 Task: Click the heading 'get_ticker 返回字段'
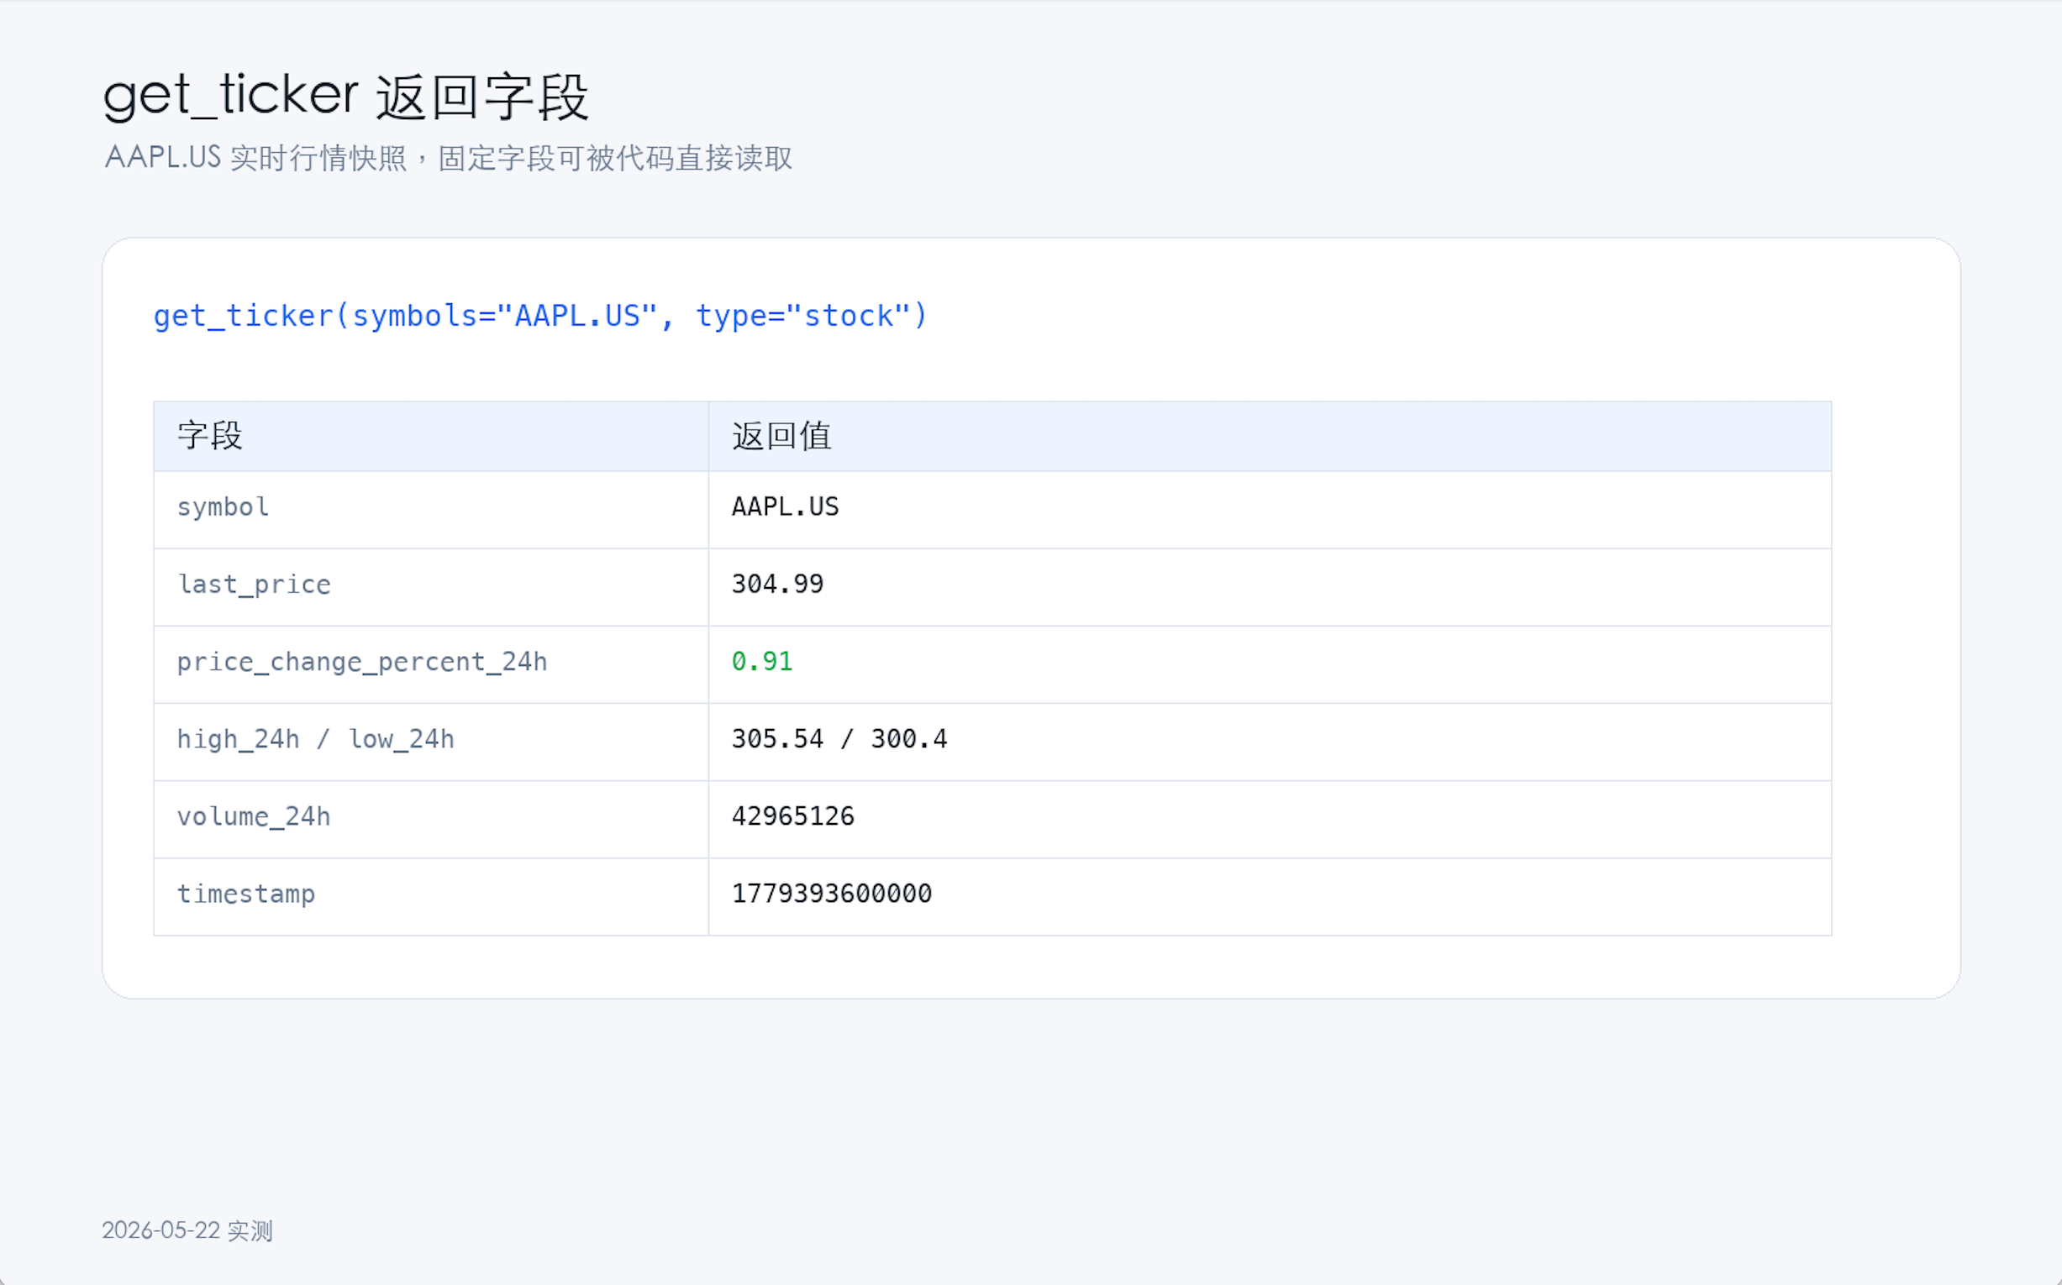pos(345,95)
